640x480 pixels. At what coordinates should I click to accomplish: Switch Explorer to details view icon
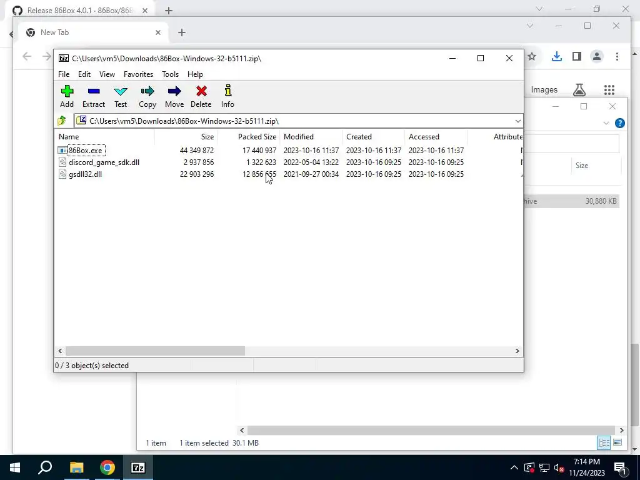coord(604,442)
